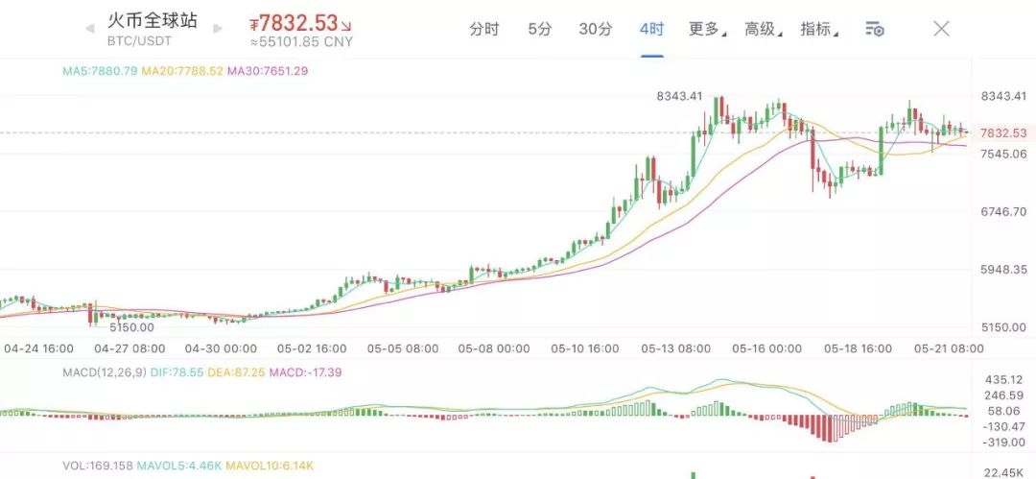The image size is (1036, 479).
Task: Select the 分时 time-sharing tab
Action: coord(484,29)
